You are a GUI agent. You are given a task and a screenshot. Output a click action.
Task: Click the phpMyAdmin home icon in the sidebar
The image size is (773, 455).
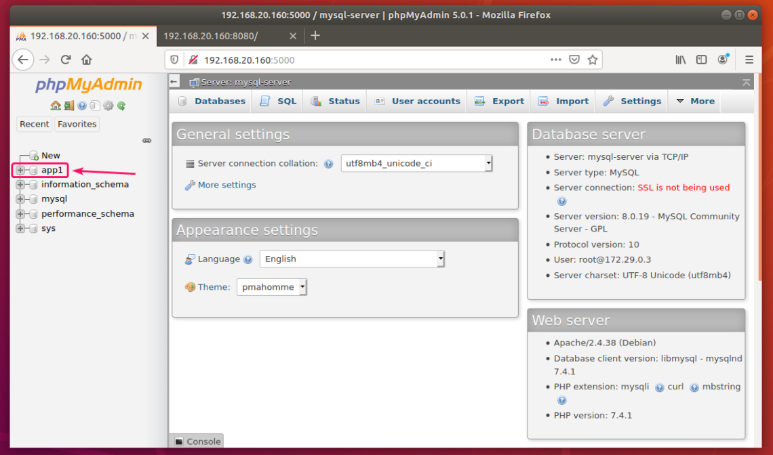(55, 106)
